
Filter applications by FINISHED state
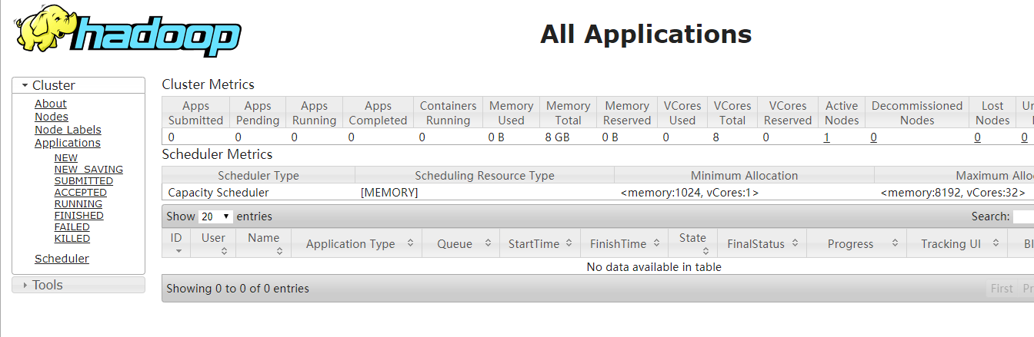(x=79, y=216)
